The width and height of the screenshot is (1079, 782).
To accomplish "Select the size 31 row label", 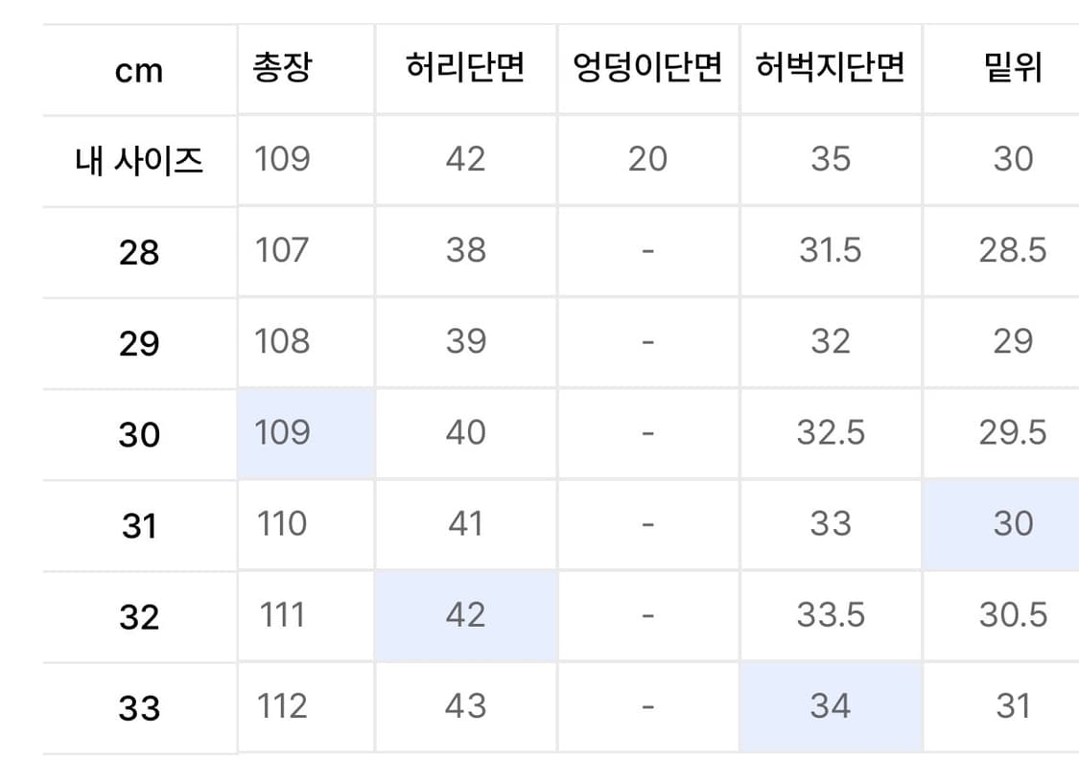I will tap(139, 525).
